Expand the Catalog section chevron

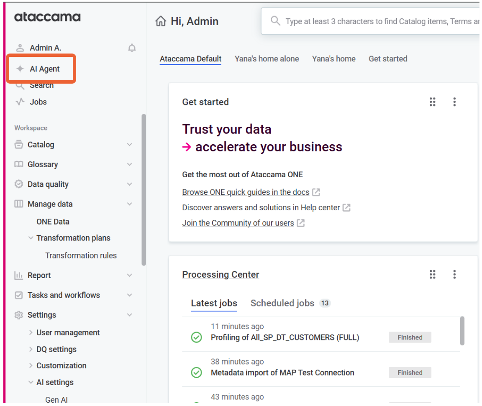click(129, 145)
